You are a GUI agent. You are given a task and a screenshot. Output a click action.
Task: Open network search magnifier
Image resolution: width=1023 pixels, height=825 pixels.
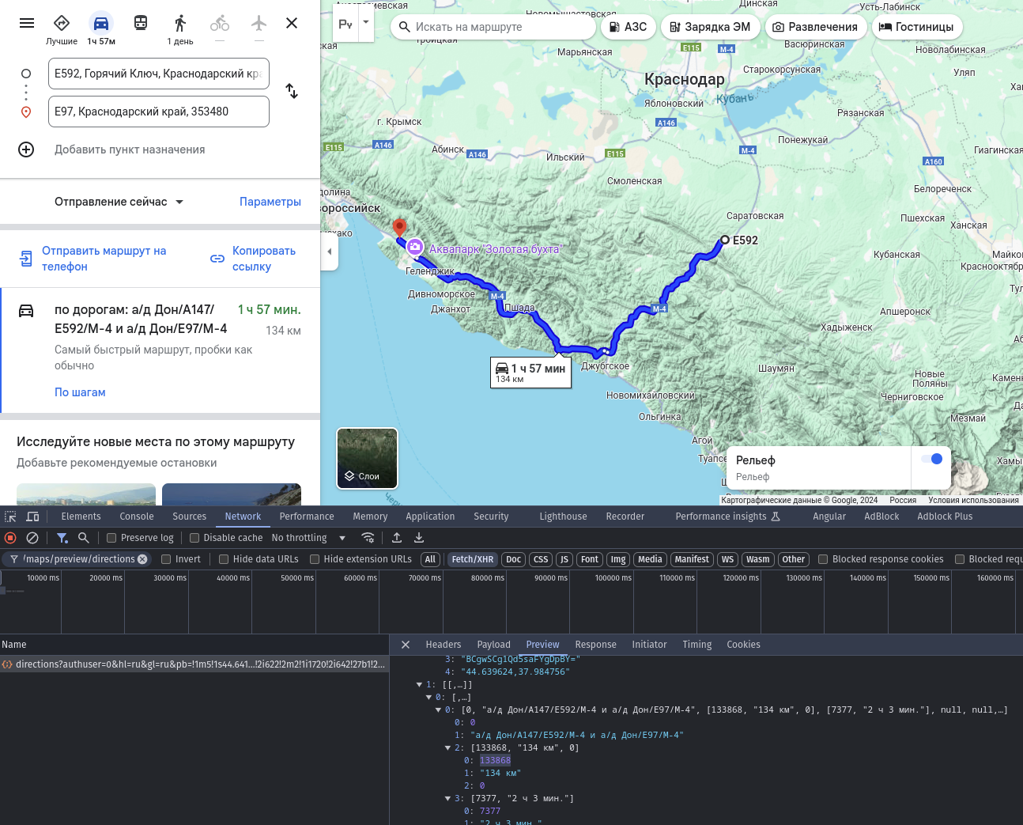[x=84, y=538]
